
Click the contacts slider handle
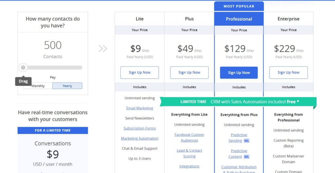point(23,68)
